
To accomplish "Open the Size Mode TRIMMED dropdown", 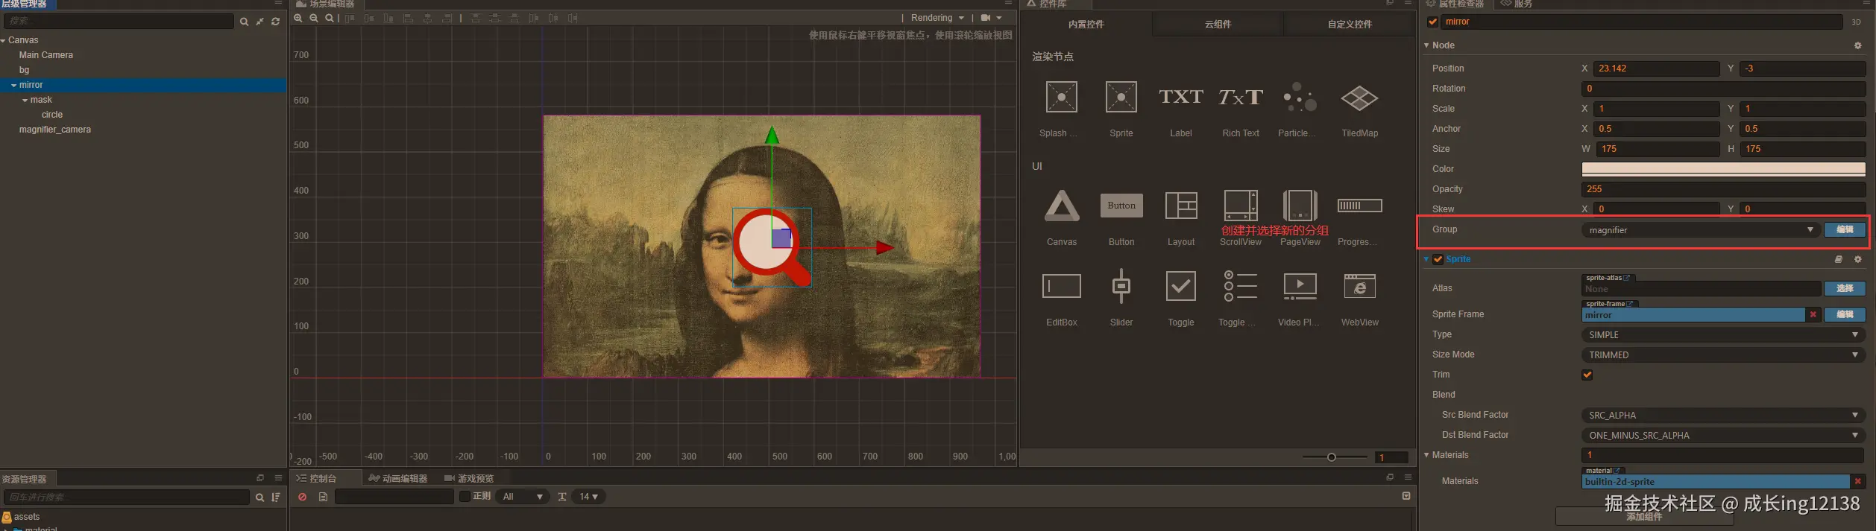I will point(1723,355).
